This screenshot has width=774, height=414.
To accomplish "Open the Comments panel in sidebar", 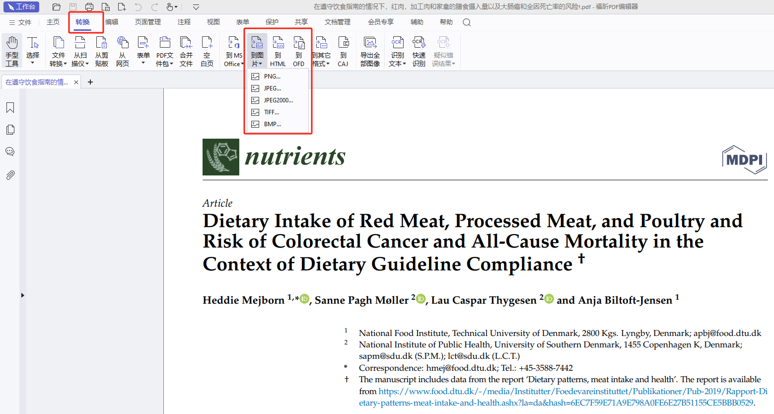I will (x=10, y=152).
